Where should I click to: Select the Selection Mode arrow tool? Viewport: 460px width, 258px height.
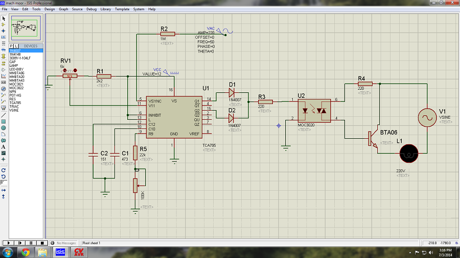click(4, 18)
